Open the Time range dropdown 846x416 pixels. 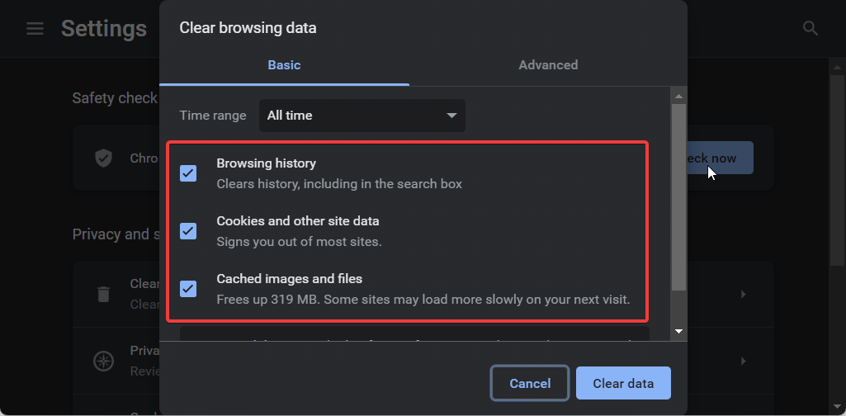(x=362, y=116)
